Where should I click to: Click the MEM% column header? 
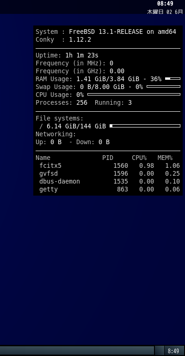coord(165,158)
